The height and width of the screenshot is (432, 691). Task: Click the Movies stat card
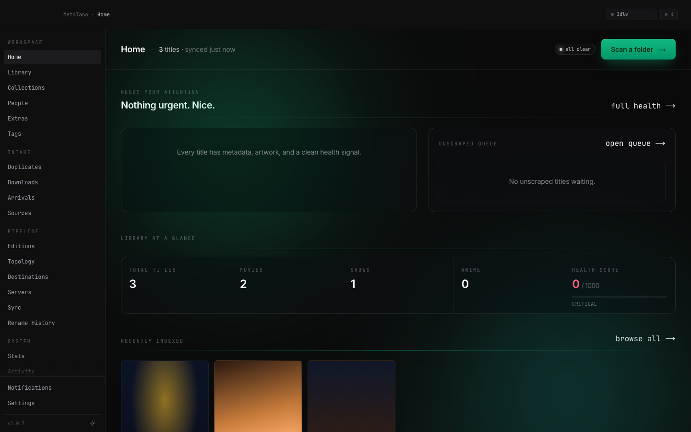pos(287,285)
